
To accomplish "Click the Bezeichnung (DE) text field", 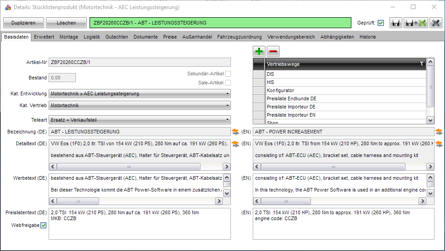I will [x=140, y=132].
